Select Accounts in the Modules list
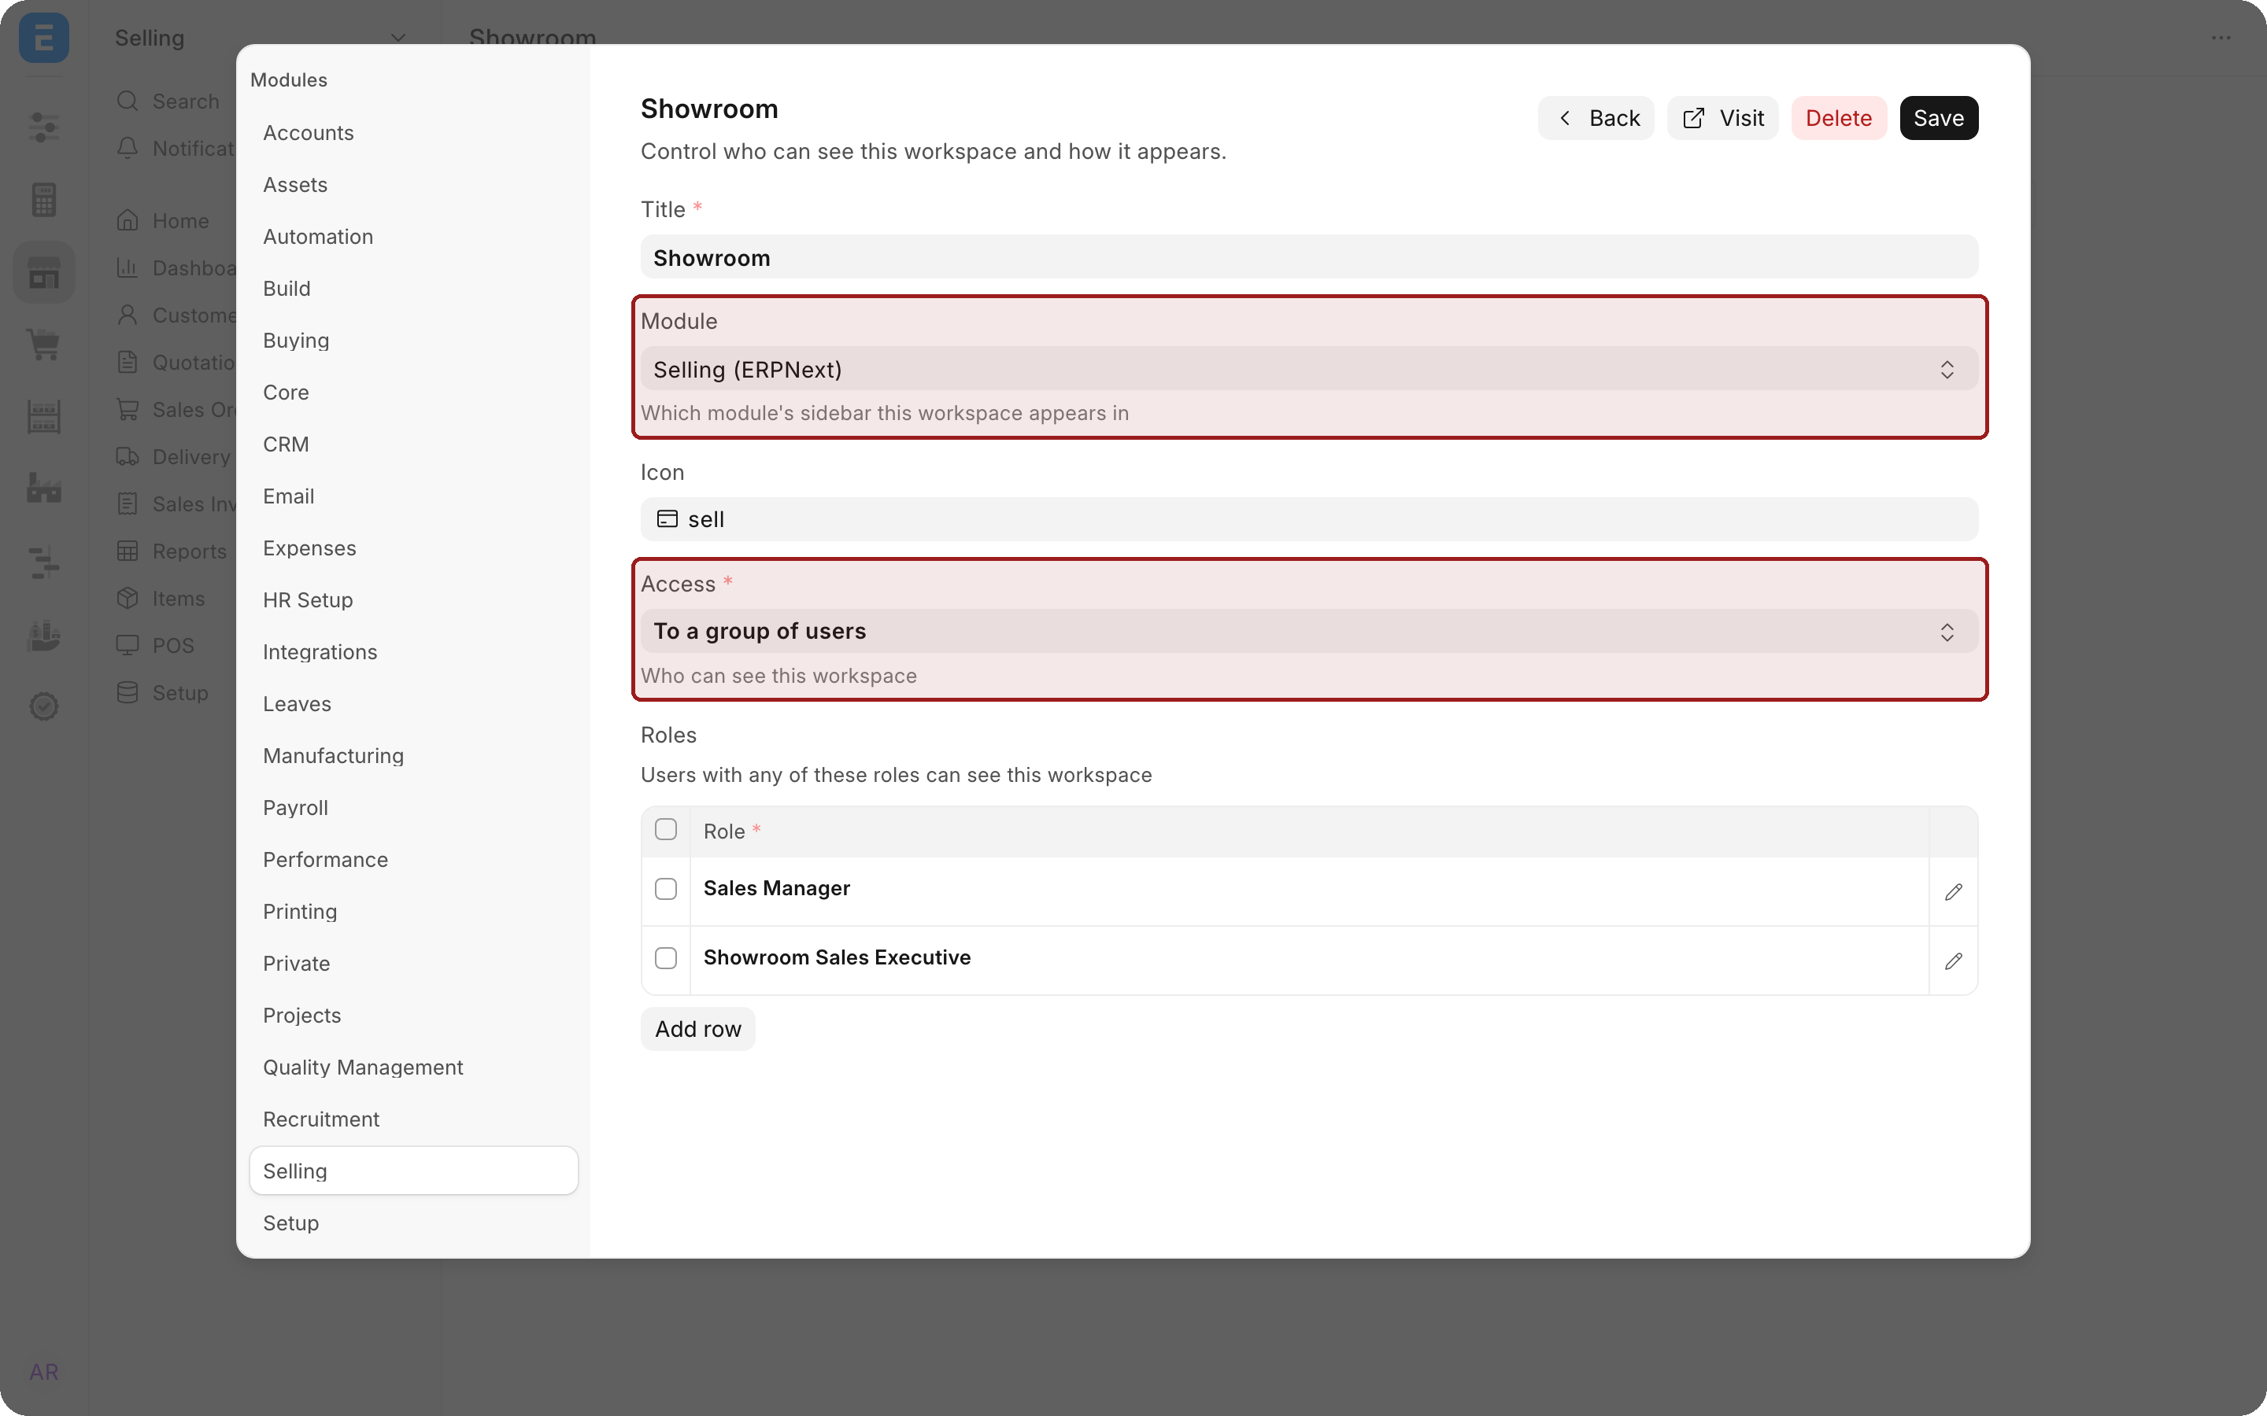 pos(414,133)
